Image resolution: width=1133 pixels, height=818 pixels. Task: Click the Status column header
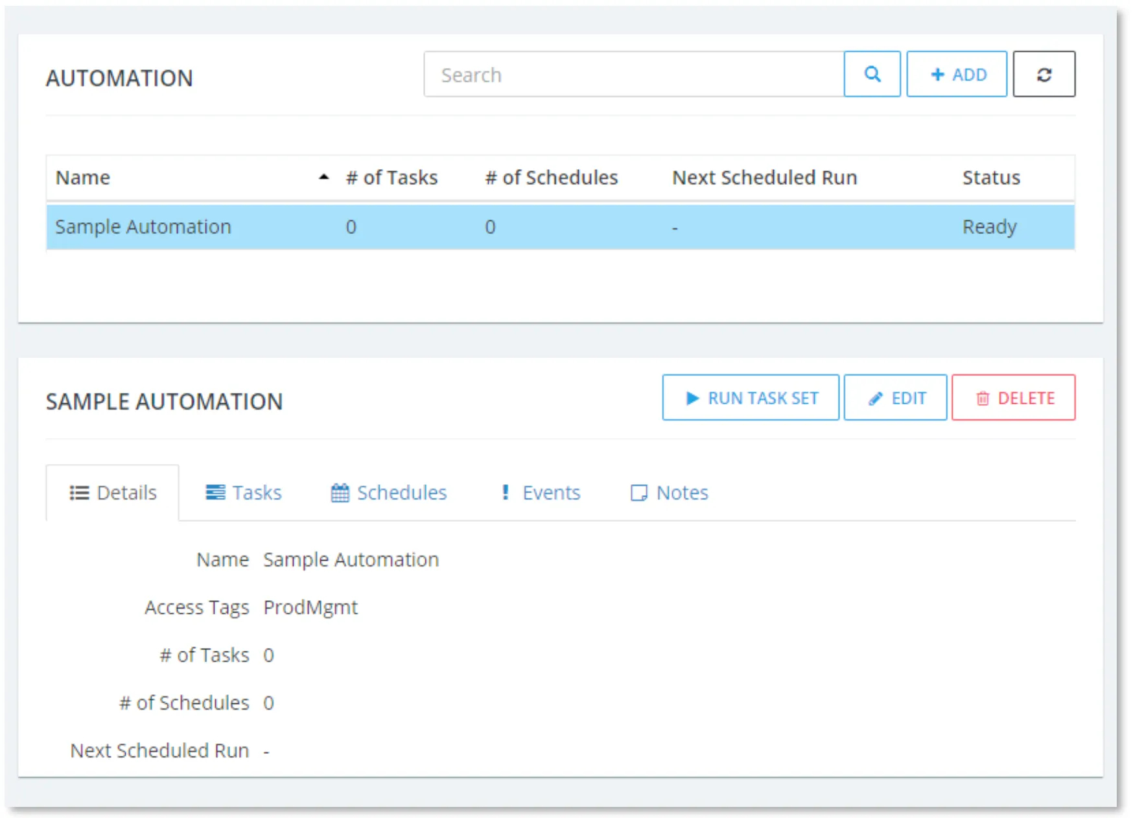(991, 178)
